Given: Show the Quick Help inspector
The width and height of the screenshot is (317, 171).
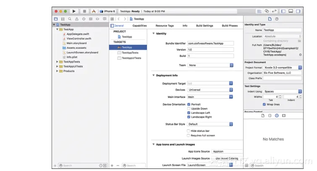Looking at the screenshot, I should [x=277, y=19].
